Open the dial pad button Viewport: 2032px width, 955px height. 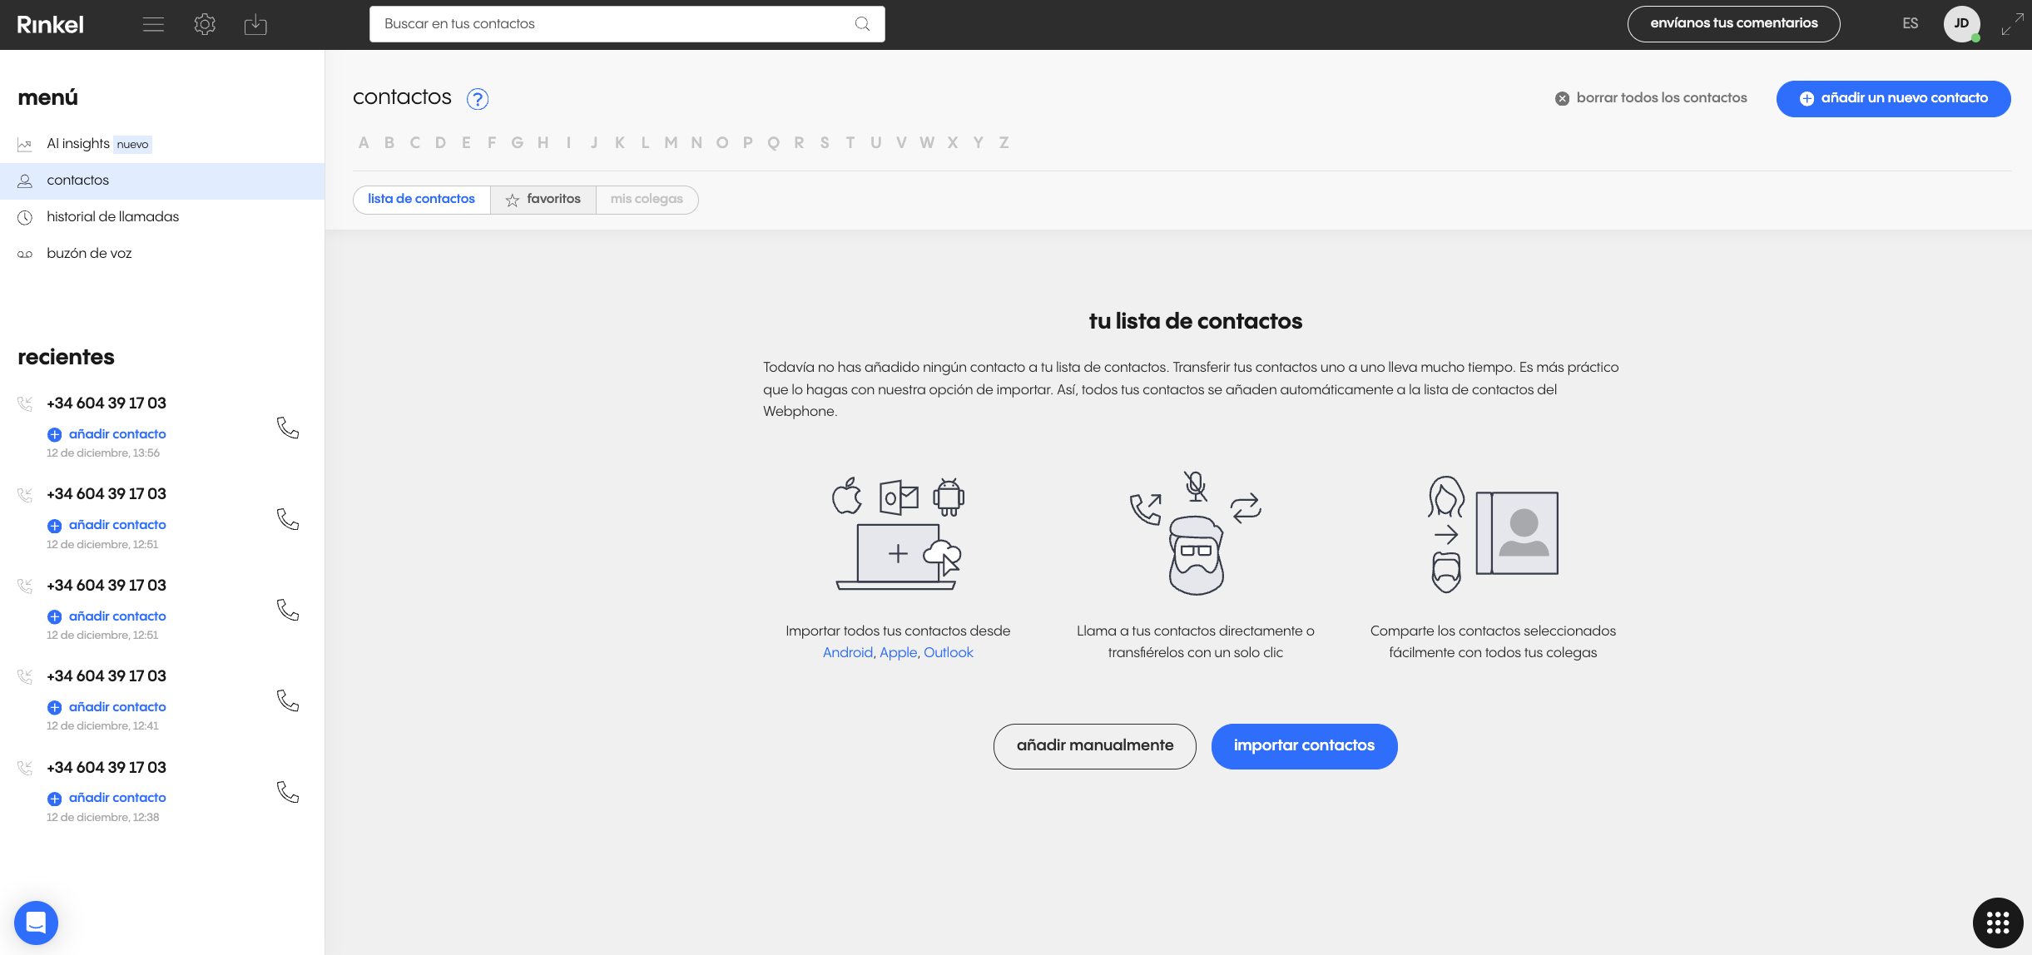pyautogui.click(x=1997, y=922)
